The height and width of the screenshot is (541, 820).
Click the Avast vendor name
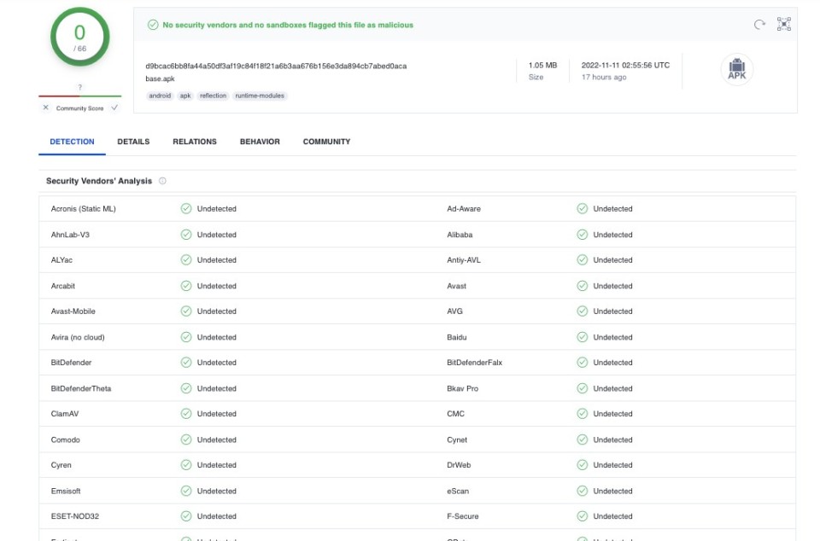(x=456, y=286)
